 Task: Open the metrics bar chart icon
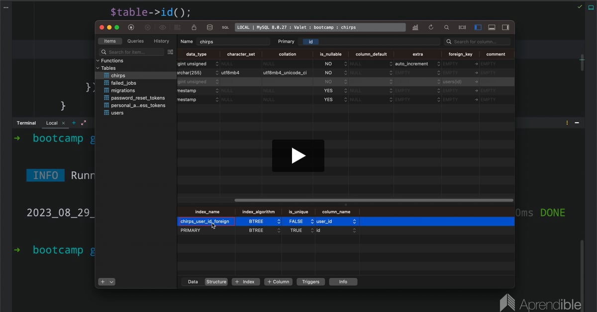pos(415,28)
